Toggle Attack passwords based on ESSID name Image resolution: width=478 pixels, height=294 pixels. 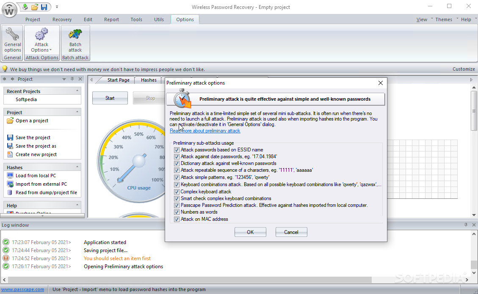point(177,150)
